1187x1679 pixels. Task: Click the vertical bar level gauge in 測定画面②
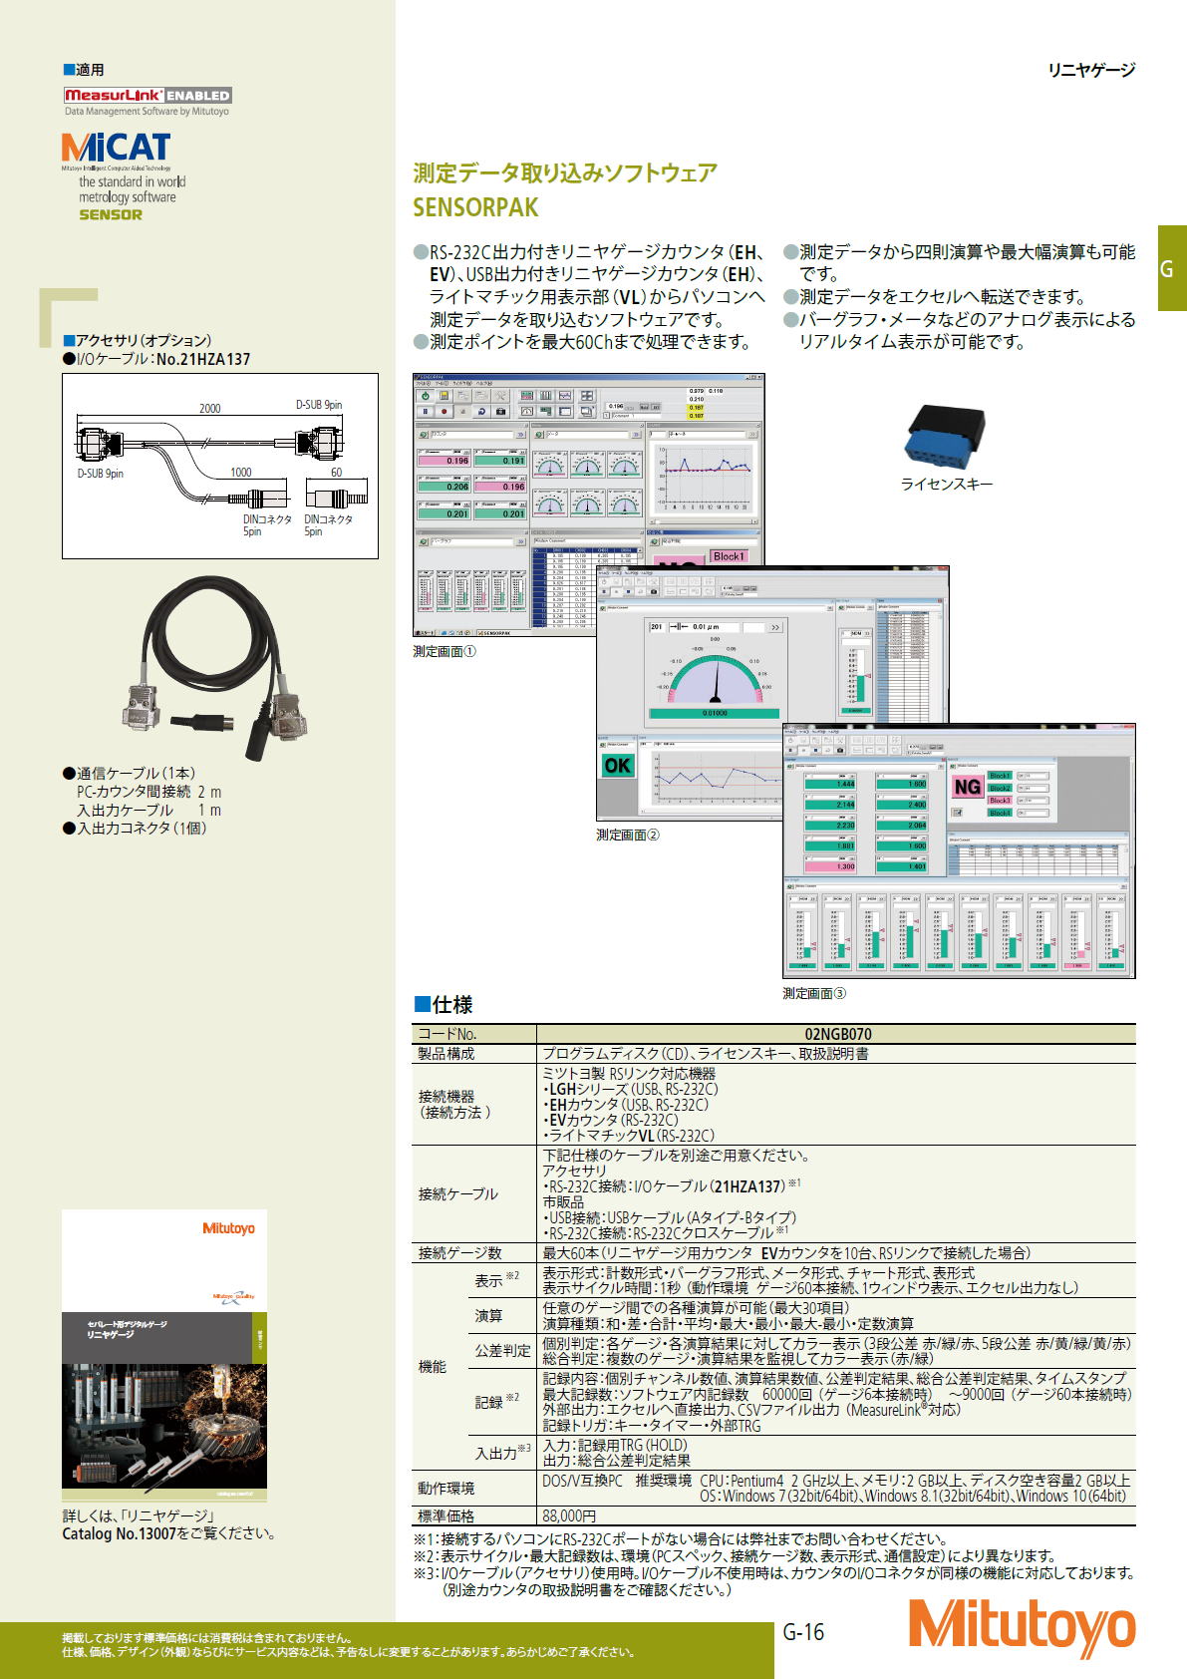pos(861,676)
